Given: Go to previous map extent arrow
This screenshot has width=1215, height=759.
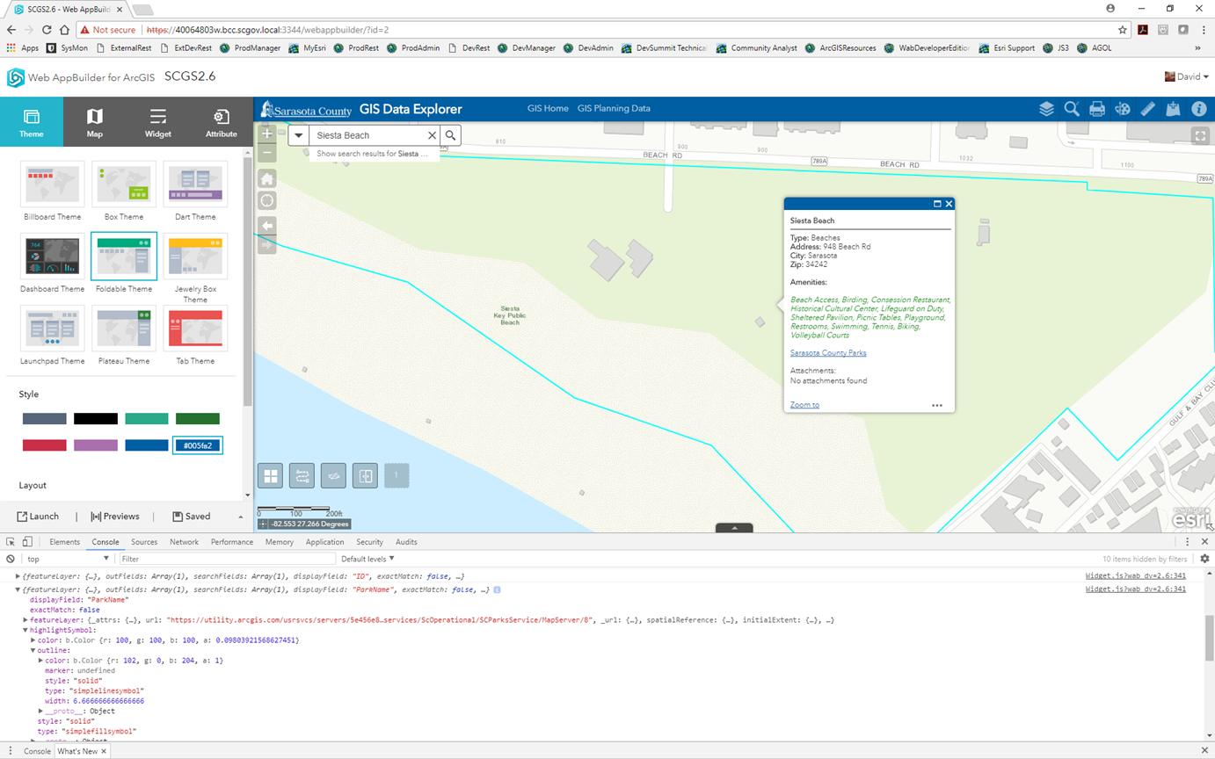Looking at the screenshot, I should point(267,225).
